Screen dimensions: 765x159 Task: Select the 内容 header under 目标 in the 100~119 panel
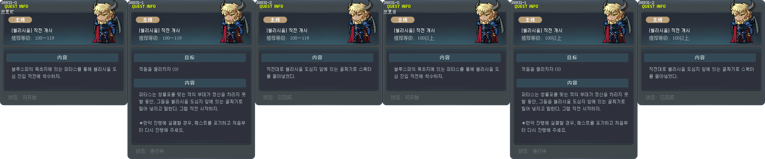(190, 83)
